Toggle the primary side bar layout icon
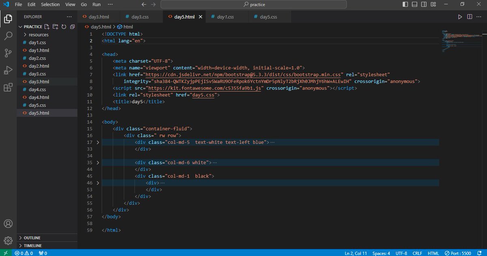Viewport: 487px width, 256px height. [405, 4]
